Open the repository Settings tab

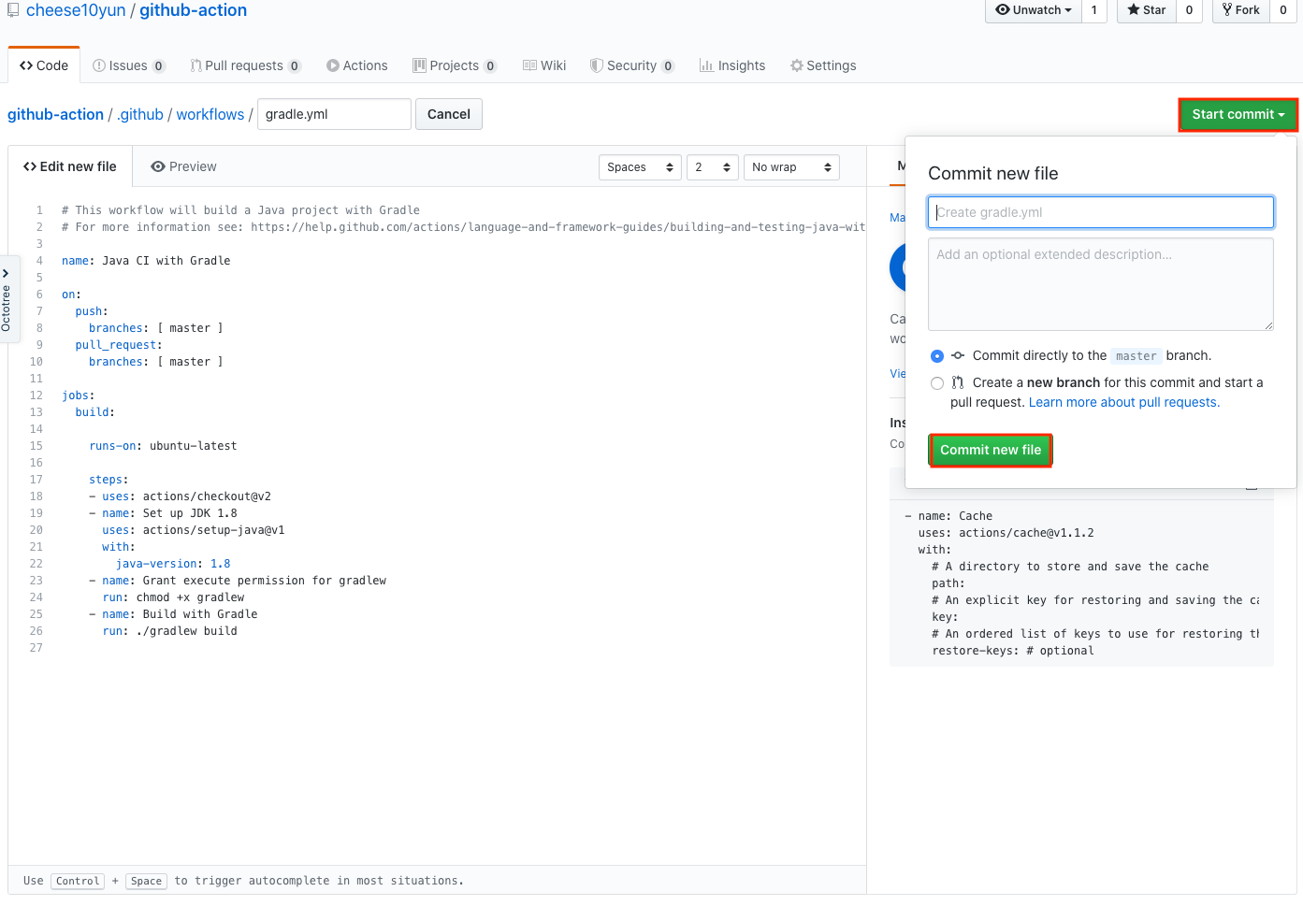(x=823, y=65)
